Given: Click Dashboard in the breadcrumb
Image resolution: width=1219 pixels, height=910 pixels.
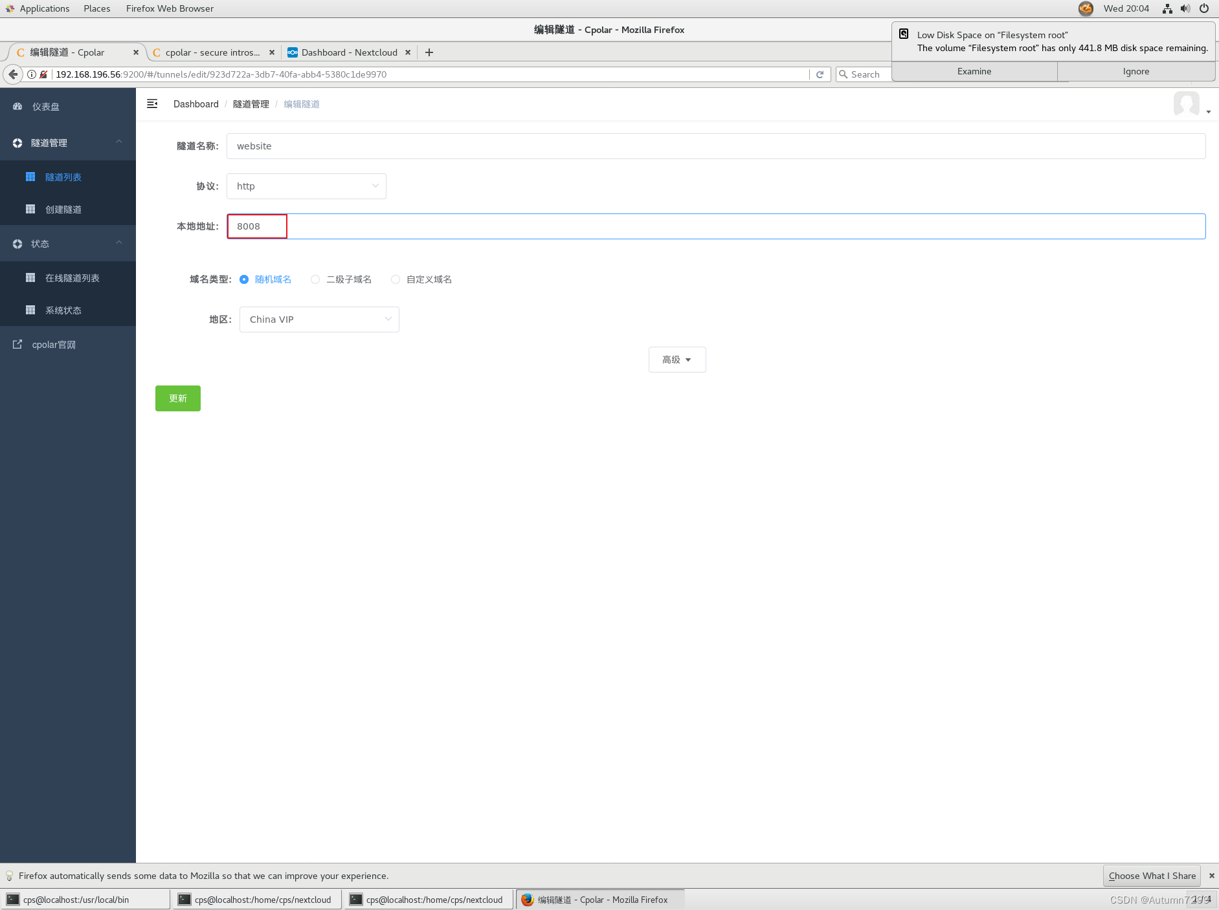Looking at the screenshot, I should pyautogui.click(x=196, y=104).
